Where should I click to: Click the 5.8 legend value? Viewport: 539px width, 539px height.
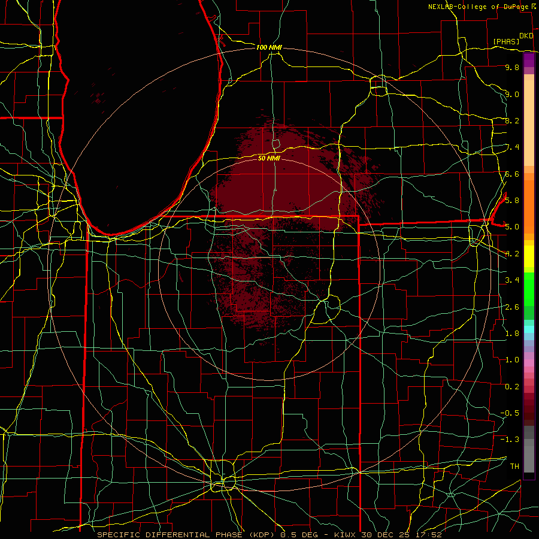tap(512, 200)
